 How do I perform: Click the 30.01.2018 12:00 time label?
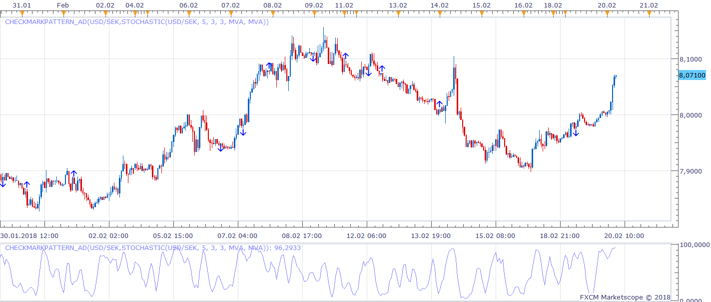[29, 235]
